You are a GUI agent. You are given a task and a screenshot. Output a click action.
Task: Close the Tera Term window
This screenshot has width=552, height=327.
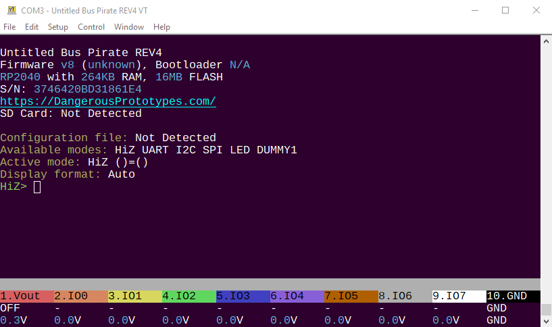[536, 10]
